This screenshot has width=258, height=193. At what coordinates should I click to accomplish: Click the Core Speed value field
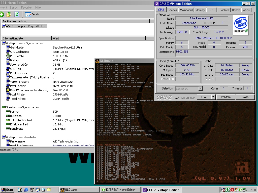187,66
